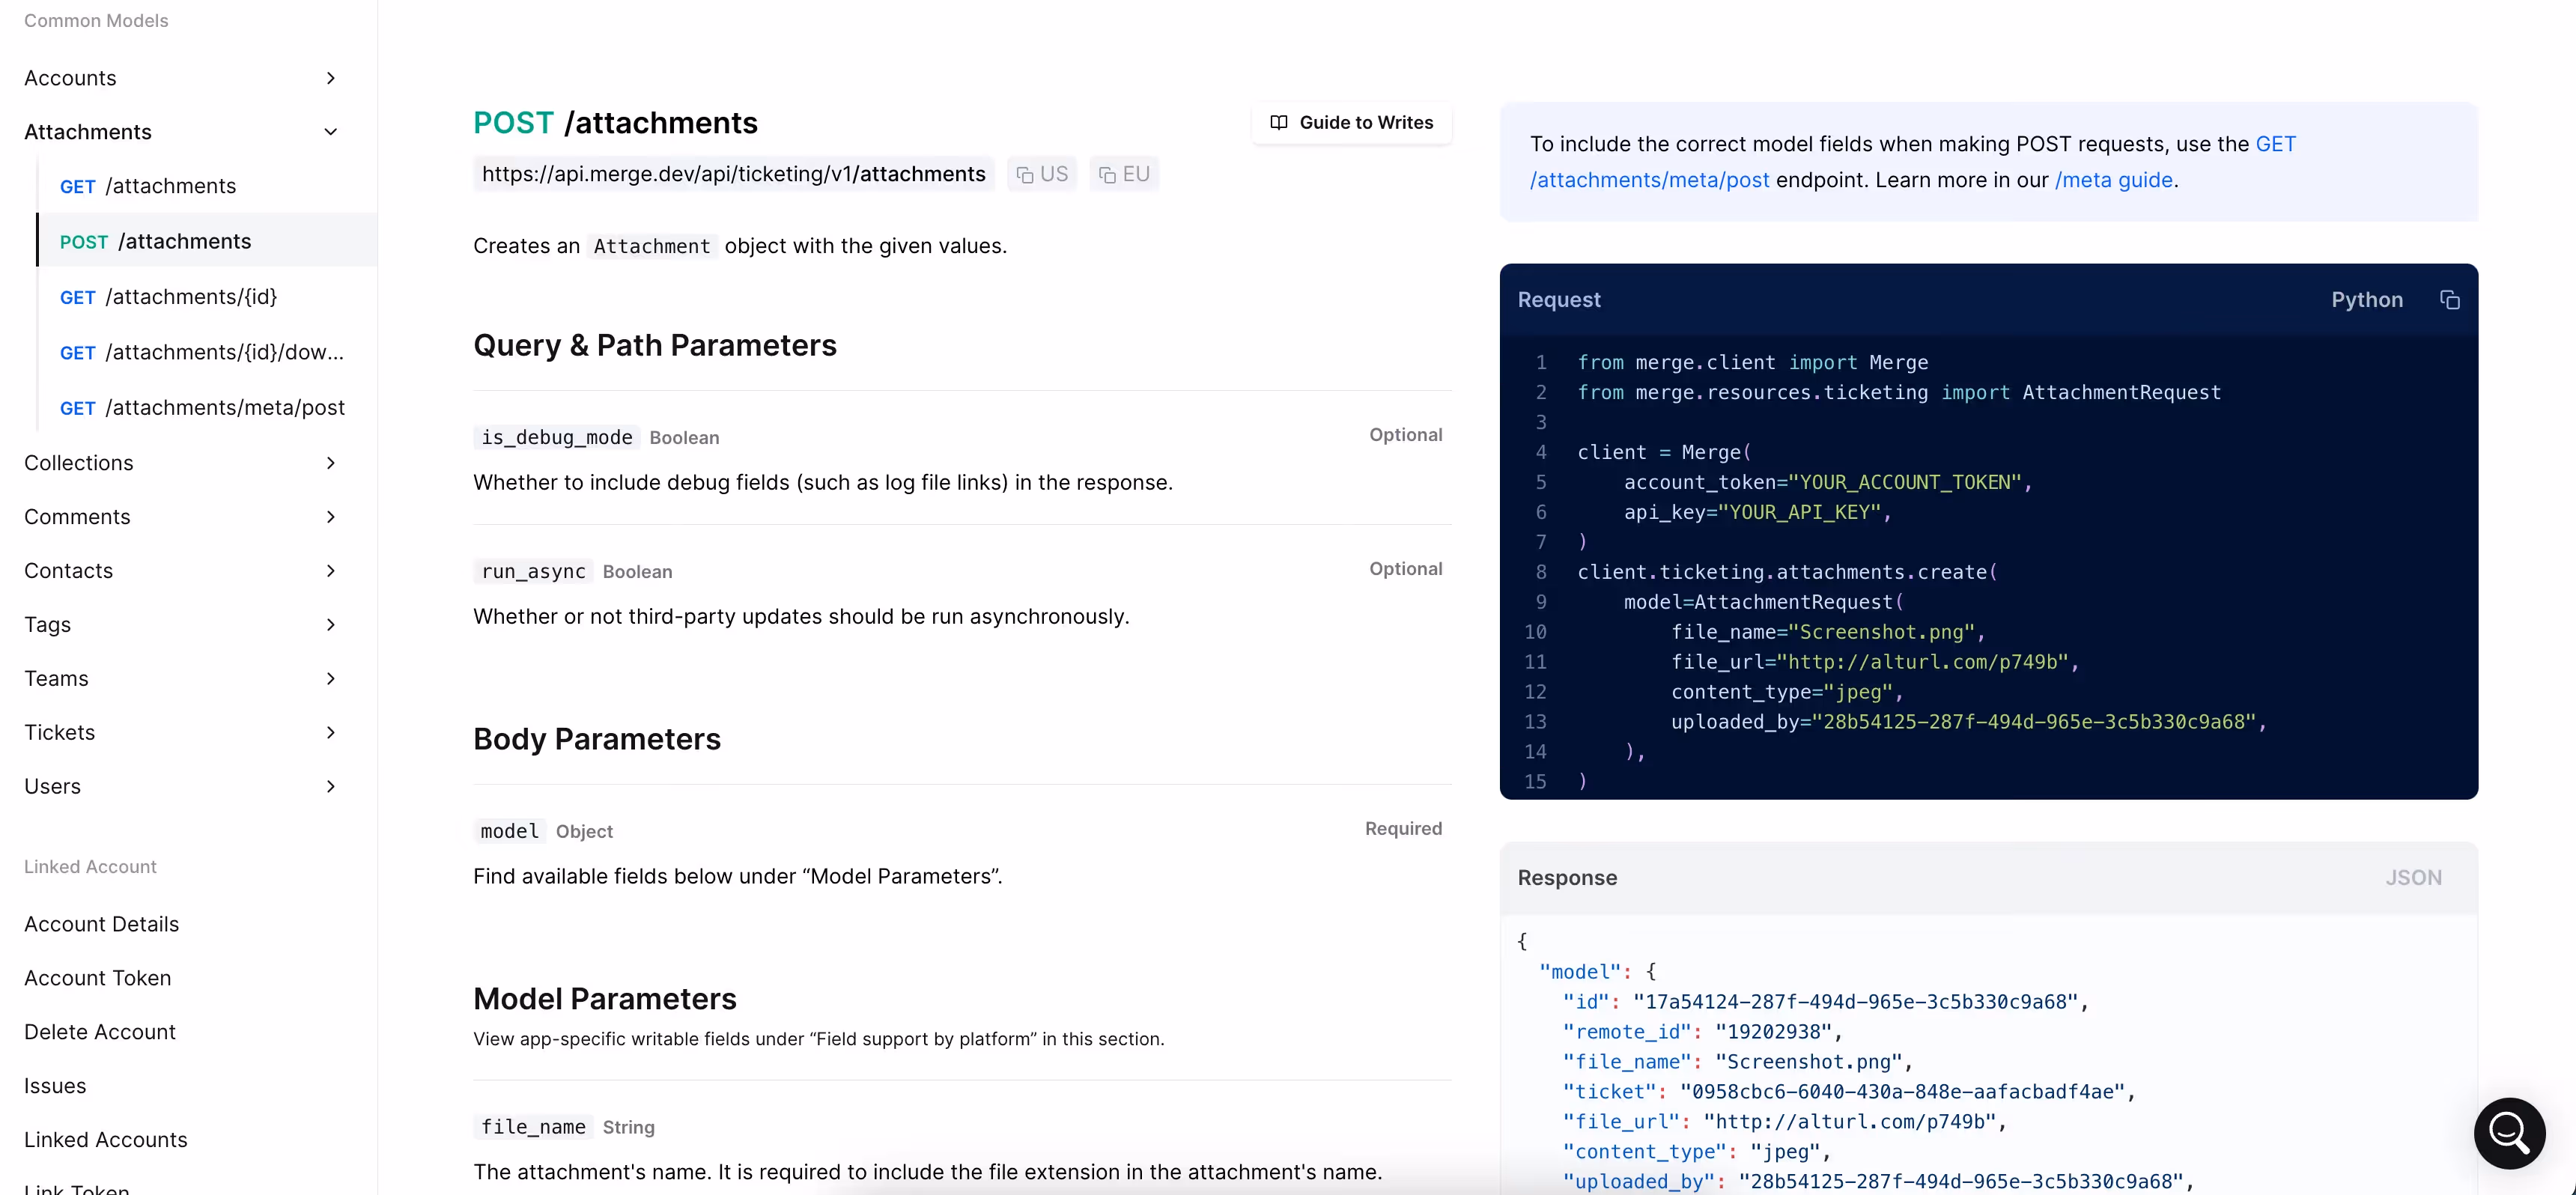The image size is (2576, 1195).
Task: Expand the Users section arrow
Action: click(331, 786)
